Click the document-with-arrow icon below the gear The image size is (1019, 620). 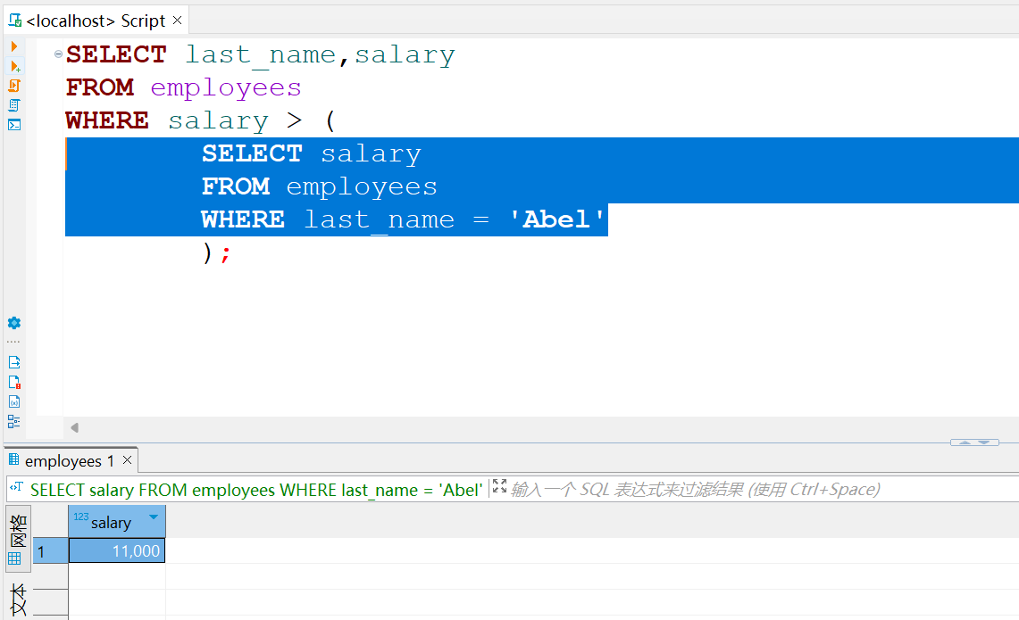14,362
